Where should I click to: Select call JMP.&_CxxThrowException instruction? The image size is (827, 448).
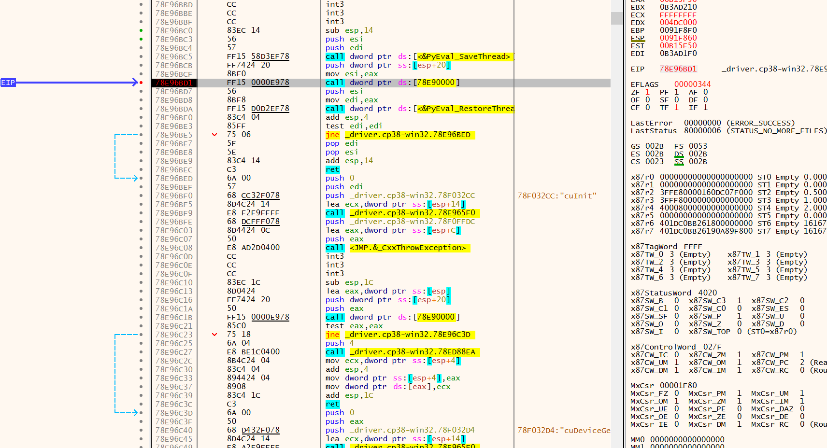click(398, 248)
